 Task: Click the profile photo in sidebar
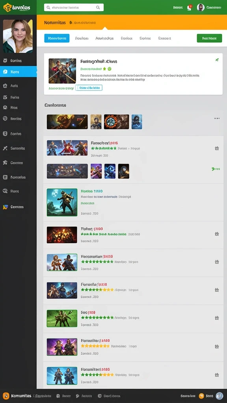(18, 36)
